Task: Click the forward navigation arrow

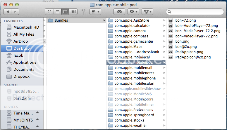Action: pos(15,12)
